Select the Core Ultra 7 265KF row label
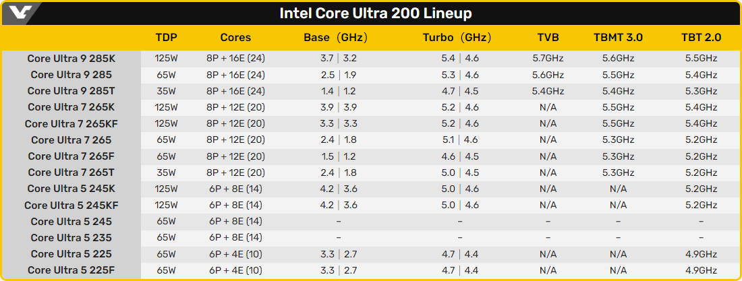This screenshot has width=742, height=281. (x=71, y=124)
